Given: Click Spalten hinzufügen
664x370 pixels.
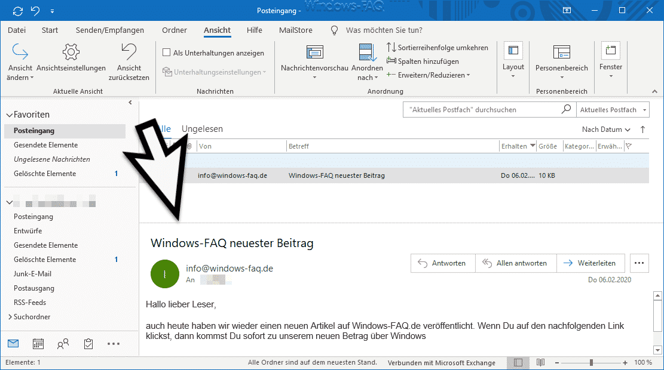Looking at the screenshot, I should (x=423, y=61).
